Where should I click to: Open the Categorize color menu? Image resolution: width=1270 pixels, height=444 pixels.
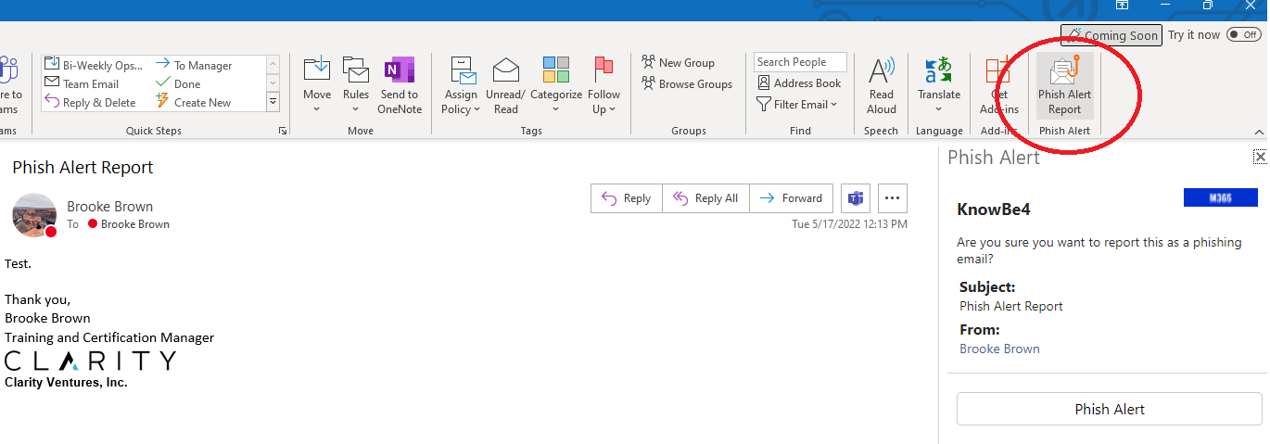click(x=556, y=86)
